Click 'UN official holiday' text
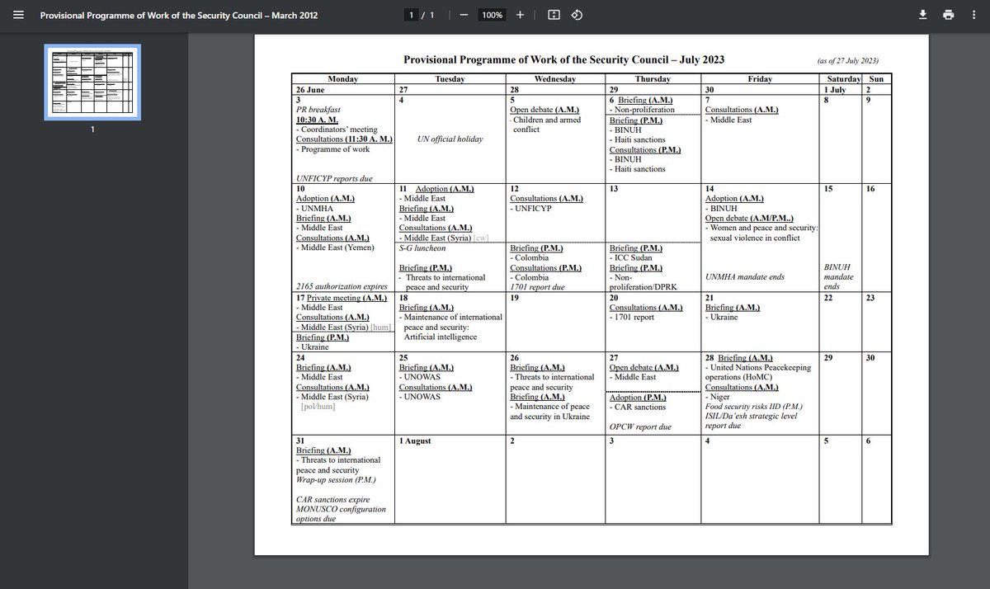The image size is (990, 589). coord(450,139)
